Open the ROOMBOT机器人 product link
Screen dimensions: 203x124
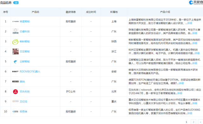pyautogui.click(x=30, y=71)
